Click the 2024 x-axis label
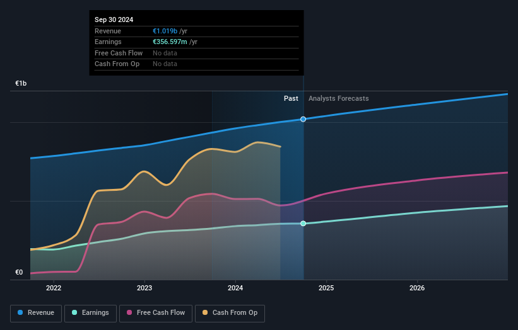The height and width of the screenshot is (330, 518). [x=235, y=288]
